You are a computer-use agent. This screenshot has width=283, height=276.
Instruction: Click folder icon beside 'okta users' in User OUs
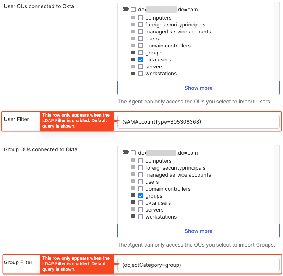point(133,59)
